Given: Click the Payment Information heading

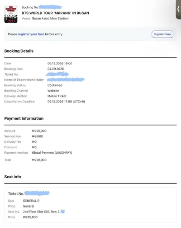Looking at the screenshot, I should pyautogui.click(x=24, y=118).
